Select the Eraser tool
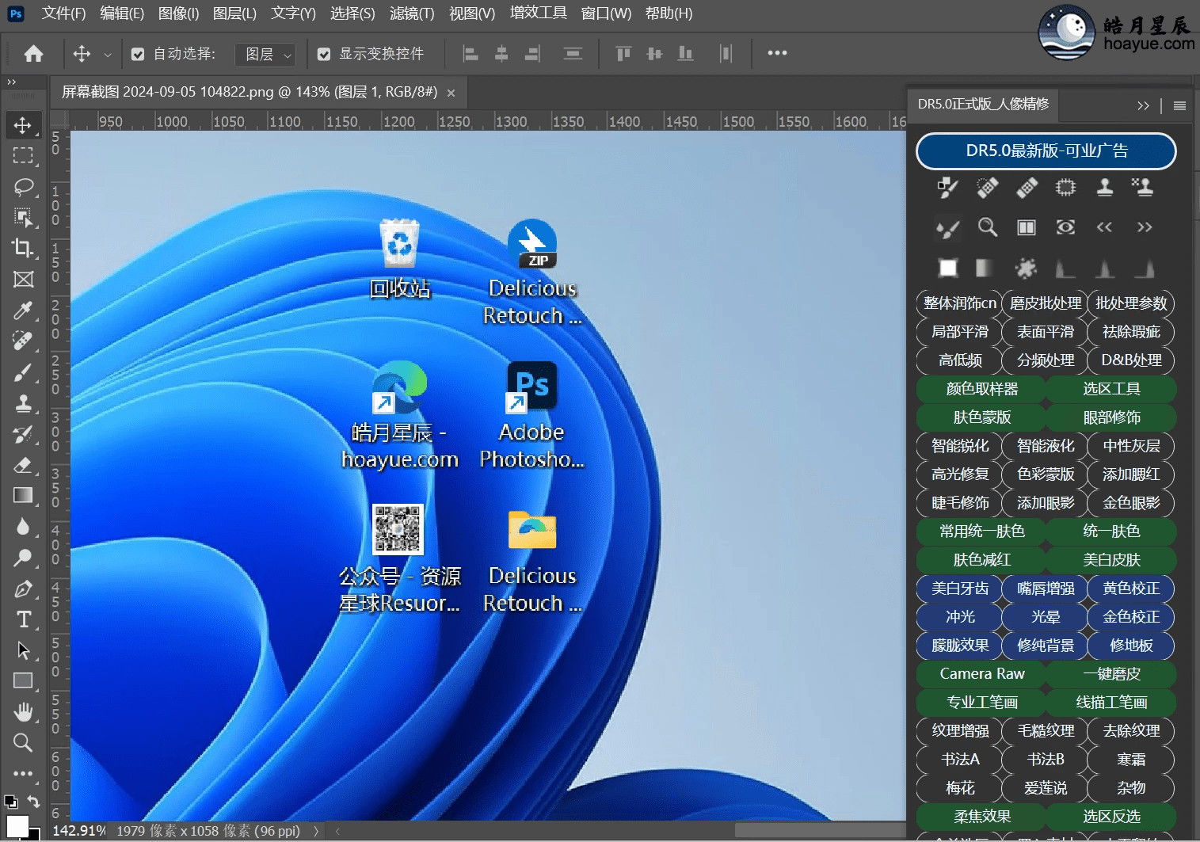The width and height of the screenshot is (1200, 842). (x=23, y=464)
